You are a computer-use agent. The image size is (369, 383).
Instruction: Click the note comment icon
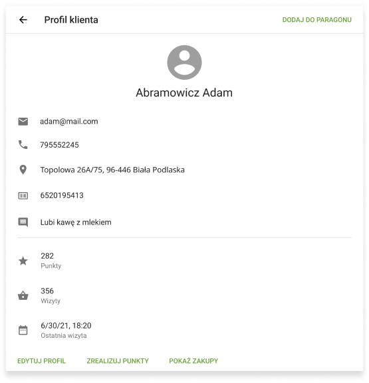click(x=23, y=222)
